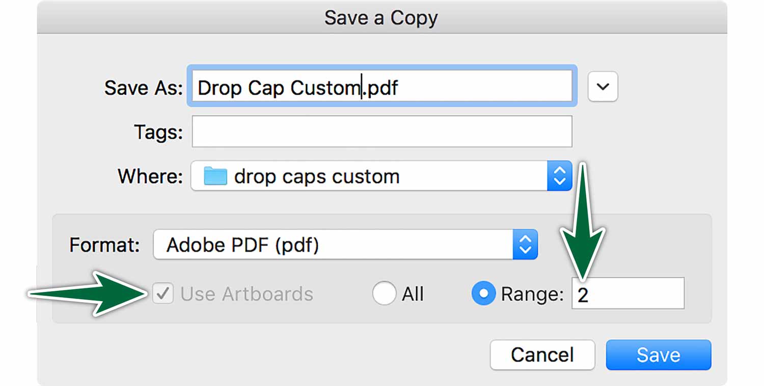Open the Where location dropdown

point(381,176)
